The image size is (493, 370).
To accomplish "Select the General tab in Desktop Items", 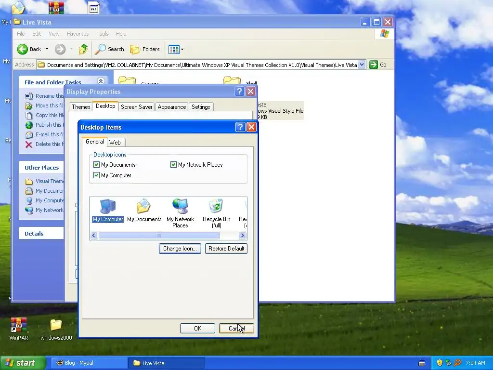I will tap(95, 142).
